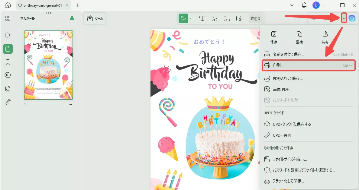Image resolution: width=359 pixels, height=190 pixels.
Task: Select the page 1 thumbnail
Action: (x=48, y=64)
